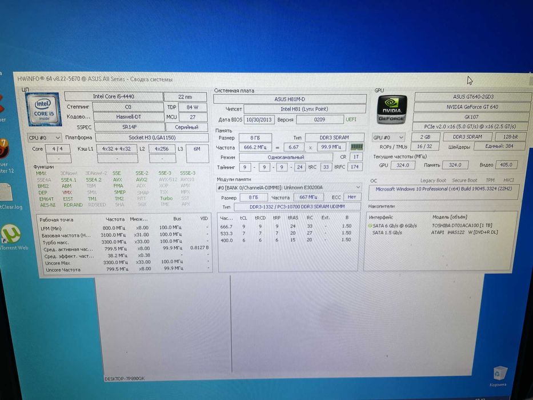Select the 666.7 memory timing row
533x400 pixels.
click(x=287, y=226)
